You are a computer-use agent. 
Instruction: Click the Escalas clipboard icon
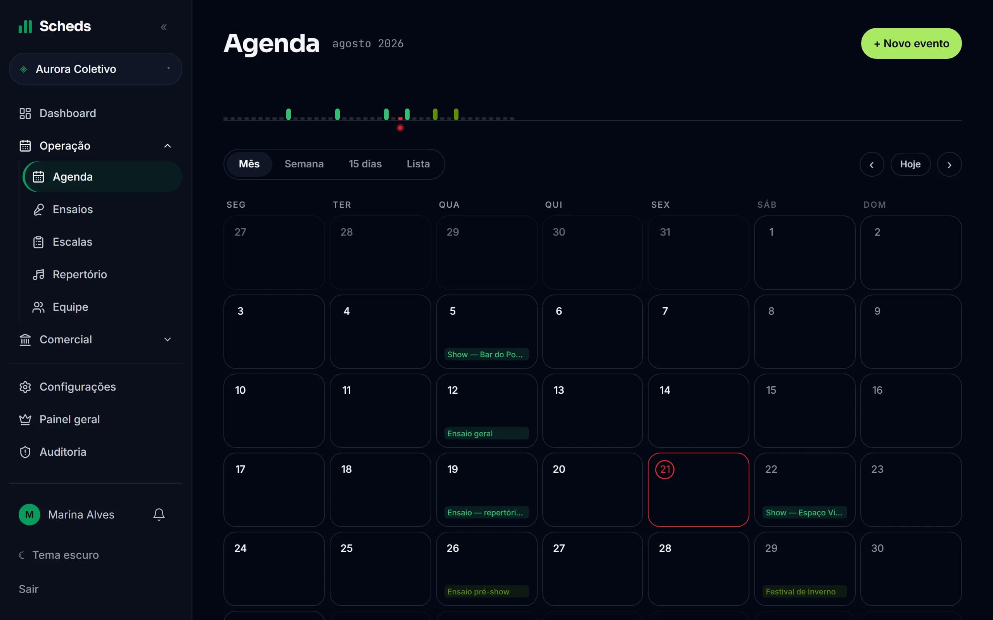(x=38, y=242)
